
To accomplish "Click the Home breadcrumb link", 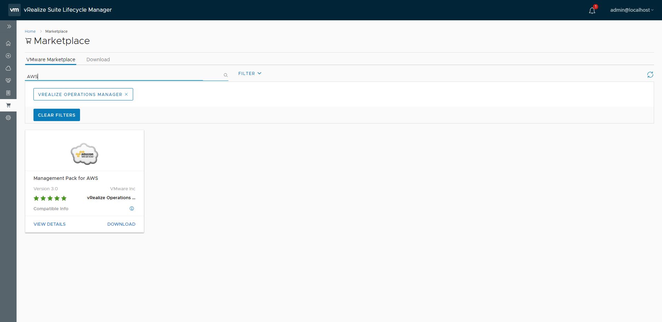I will point(30,31).
